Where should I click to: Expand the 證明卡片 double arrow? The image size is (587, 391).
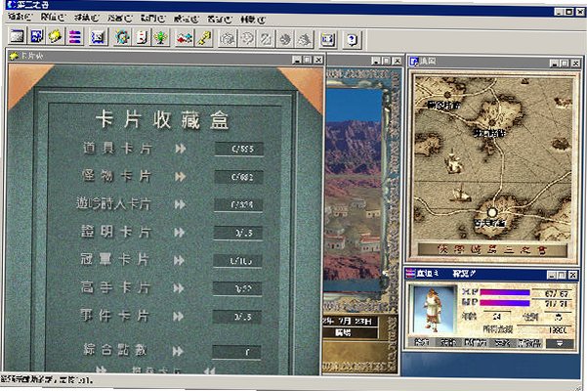tap(180, 233)
